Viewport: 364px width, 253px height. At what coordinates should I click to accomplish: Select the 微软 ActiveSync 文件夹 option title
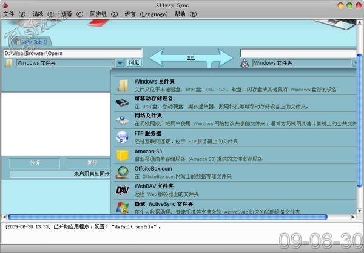[x=164, y=204]
